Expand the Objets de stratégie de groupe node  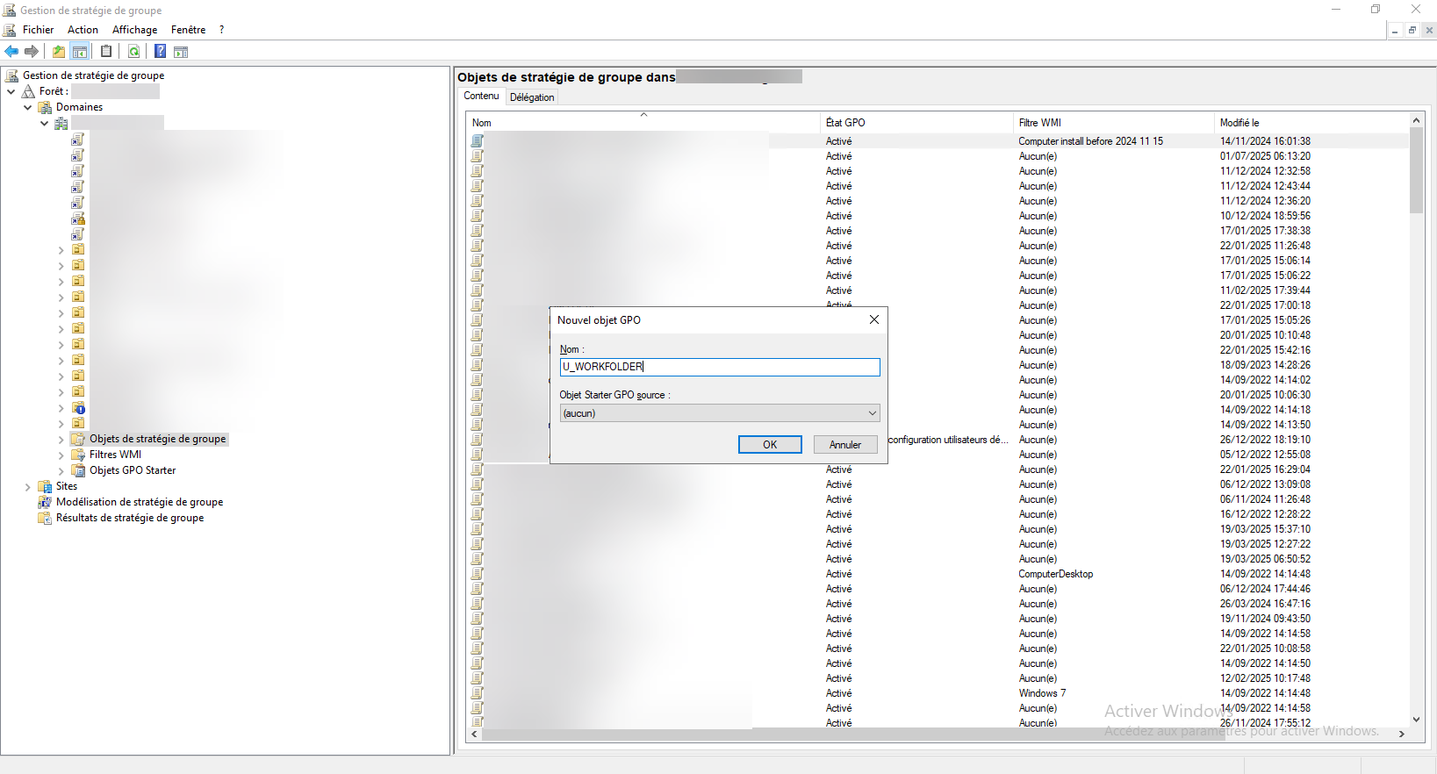click(x=61, y=440)
